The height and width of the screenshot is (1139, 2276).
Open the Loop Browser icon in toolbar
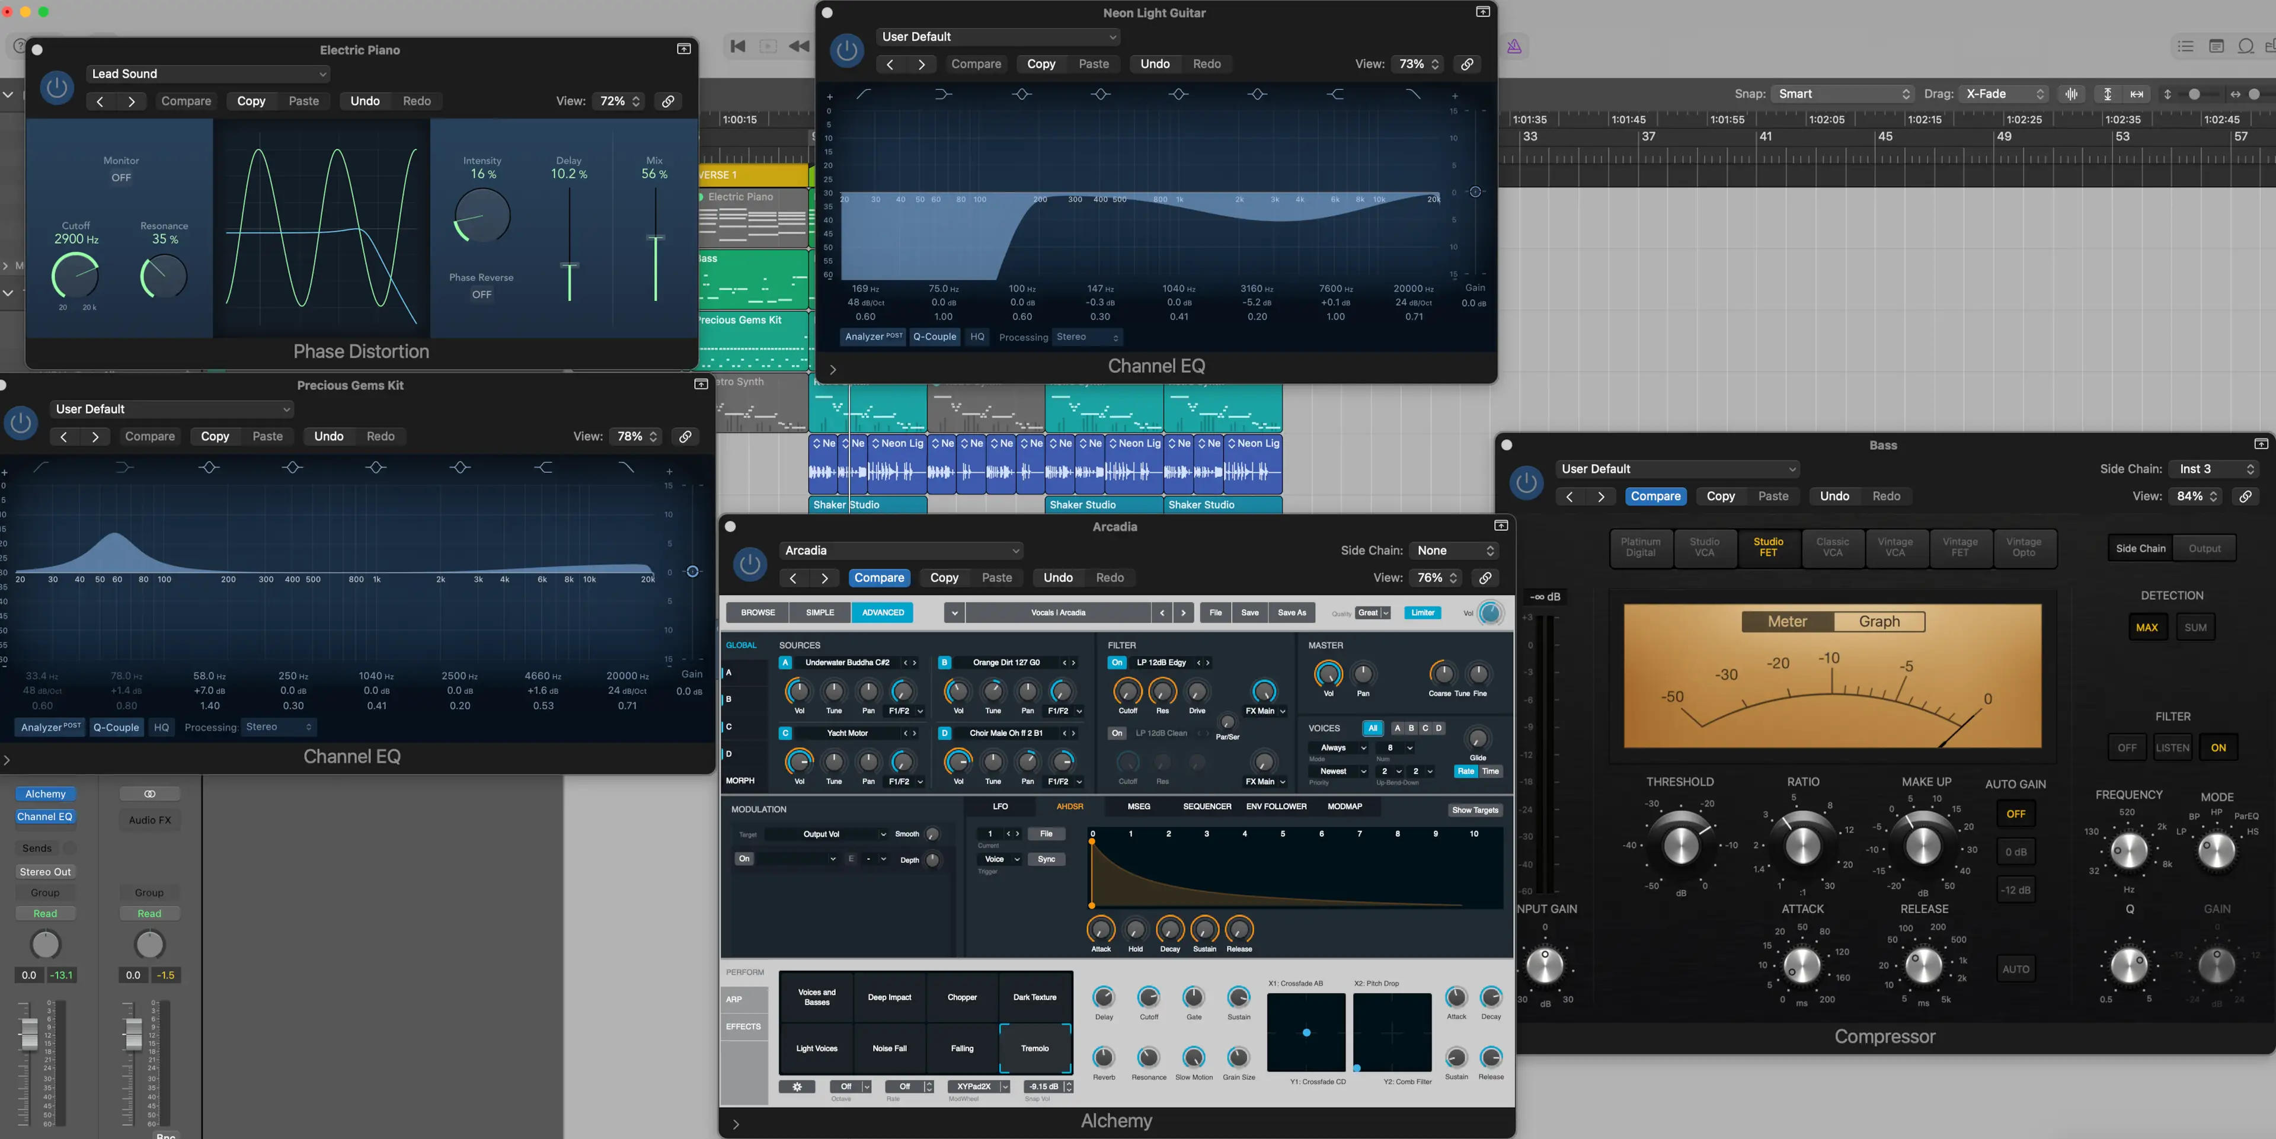click(2245, 47)
